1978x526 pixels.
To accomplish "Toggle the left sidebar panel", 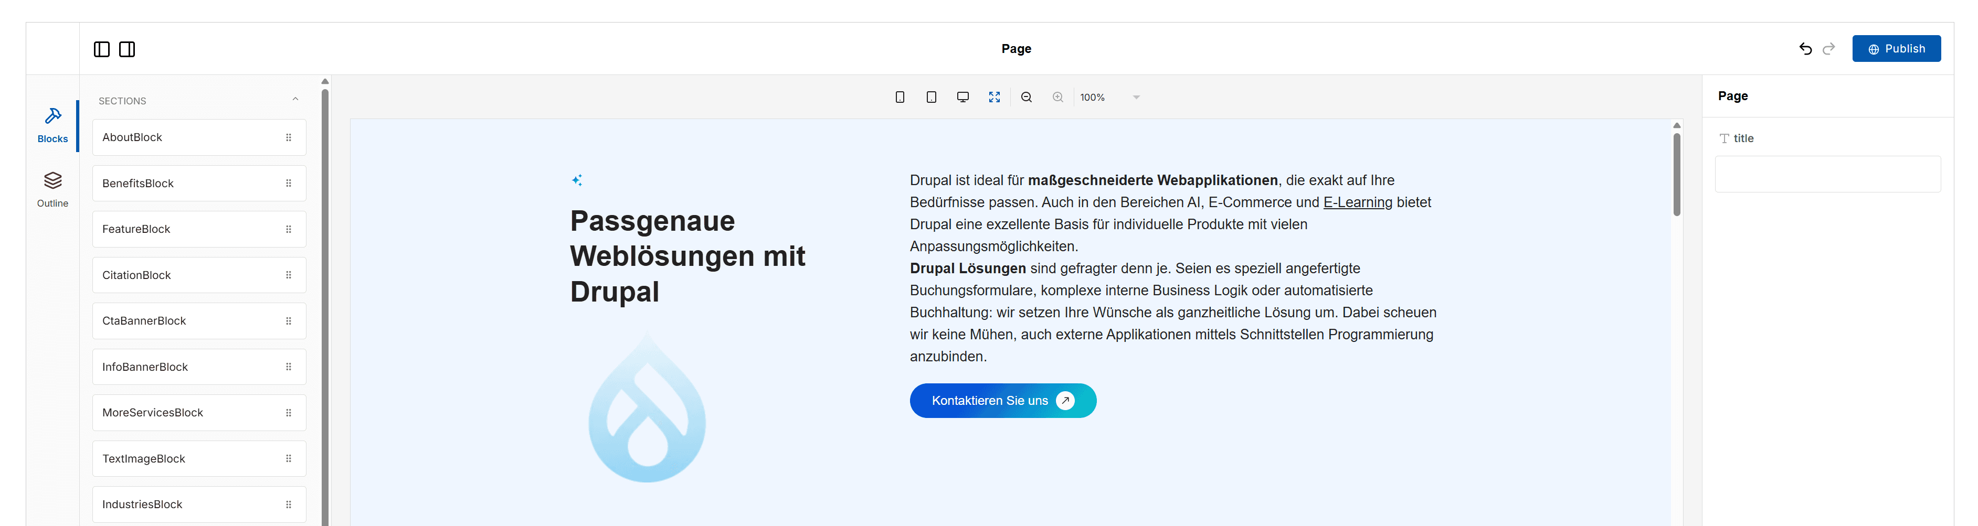I will (x=101, y=48).
